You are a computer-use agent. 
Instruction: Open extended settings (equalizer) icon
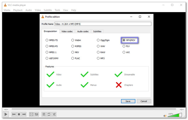(x=37, y=114)
